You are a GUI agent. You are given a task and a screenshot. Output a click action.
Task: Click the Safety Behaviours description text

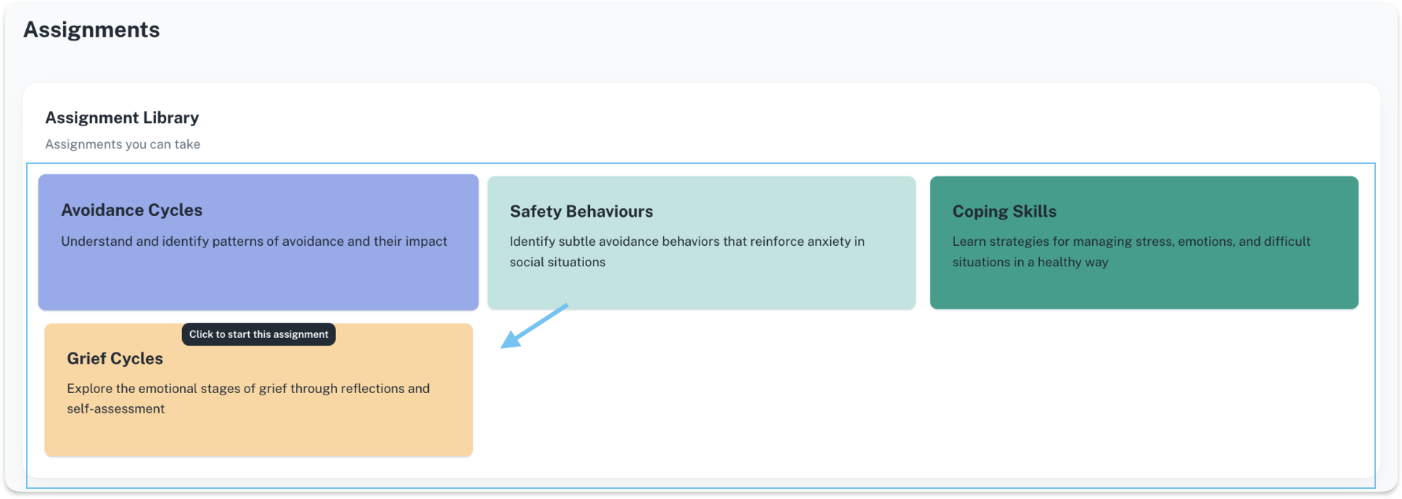686,251
